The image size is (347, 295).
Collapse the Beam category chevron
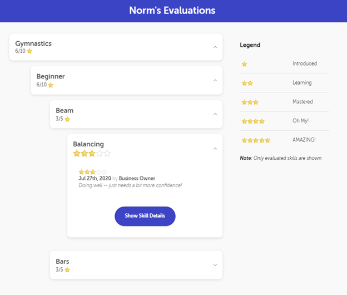215,114
